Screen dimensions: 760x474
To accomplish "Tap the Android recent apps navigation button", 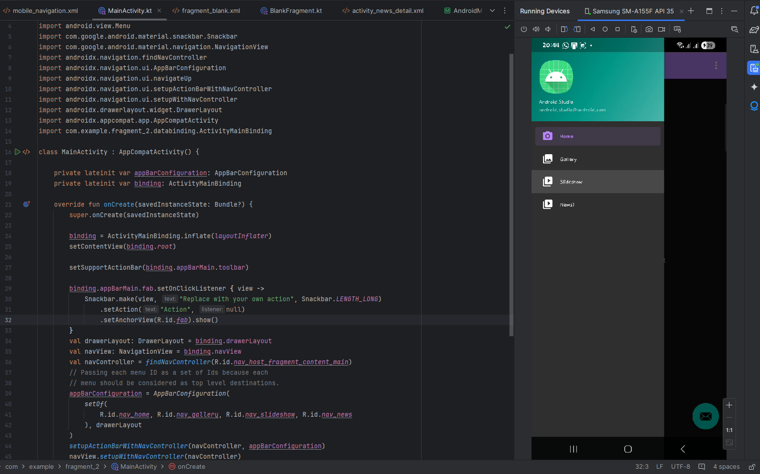I will [x=574, y=449].
